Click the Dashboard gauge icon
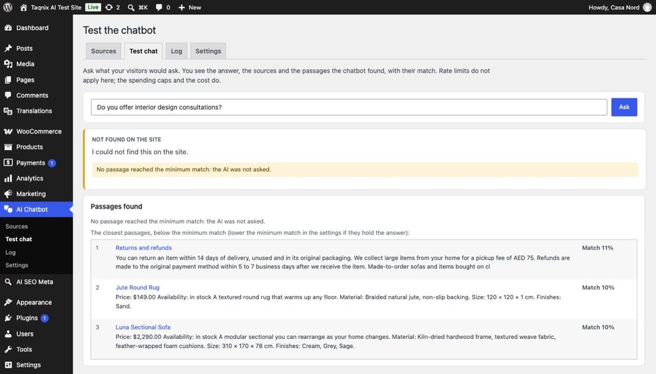Image resolution: width=656 pixels, height=374 pixels. point(8,27)
